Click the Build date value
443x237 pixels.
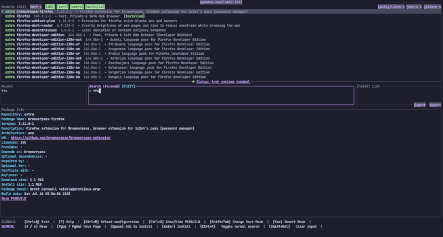click(47, 194)
